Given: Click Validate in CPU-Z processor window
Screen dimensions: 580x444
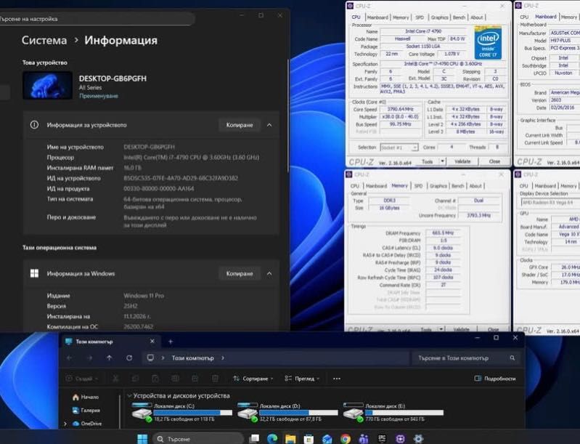Looking at the screenshot, I should coord(462,161).
